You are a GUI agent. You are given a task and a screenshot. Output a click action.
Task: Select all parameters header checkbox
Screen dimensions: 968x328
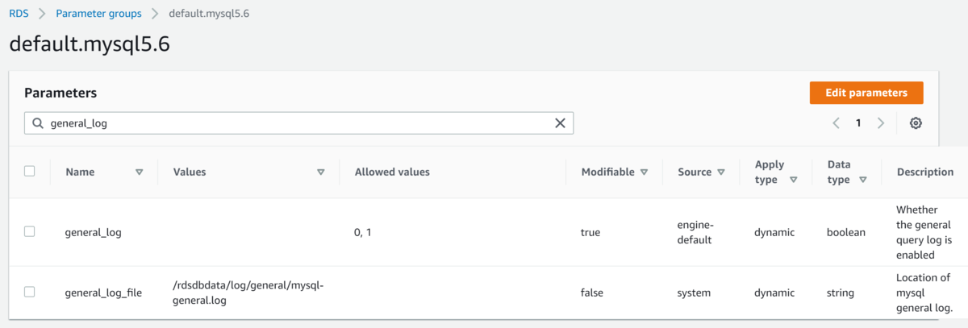30,171
